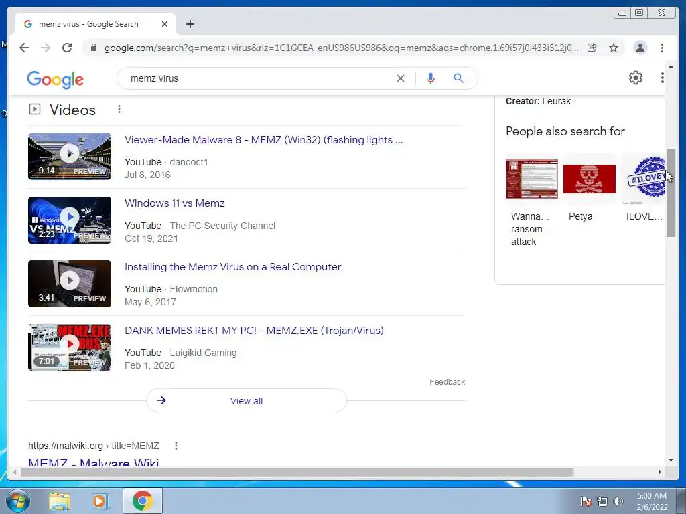Click the Chrome taskbar icon
The height and width of the screenshot is (514, 686).
point(142,501)
